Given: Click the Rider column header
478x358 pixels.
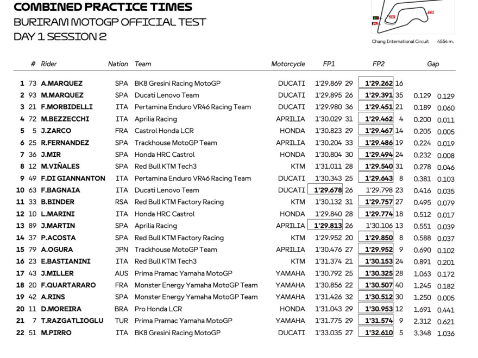Looking at the screenshot, I should (x=48, y=64).
